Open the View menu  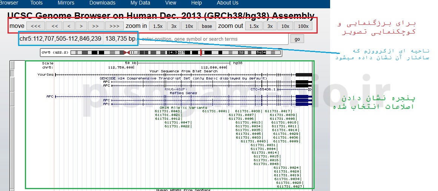171,3
